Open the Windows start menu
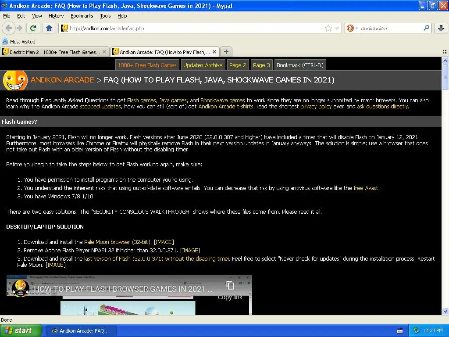The height and width of the screenshot is (337, 449). tap(21, 331)
